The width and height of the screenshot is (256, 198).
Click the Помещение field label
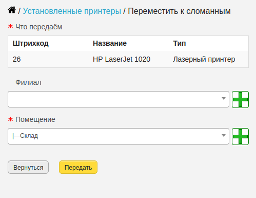point(35,119)
